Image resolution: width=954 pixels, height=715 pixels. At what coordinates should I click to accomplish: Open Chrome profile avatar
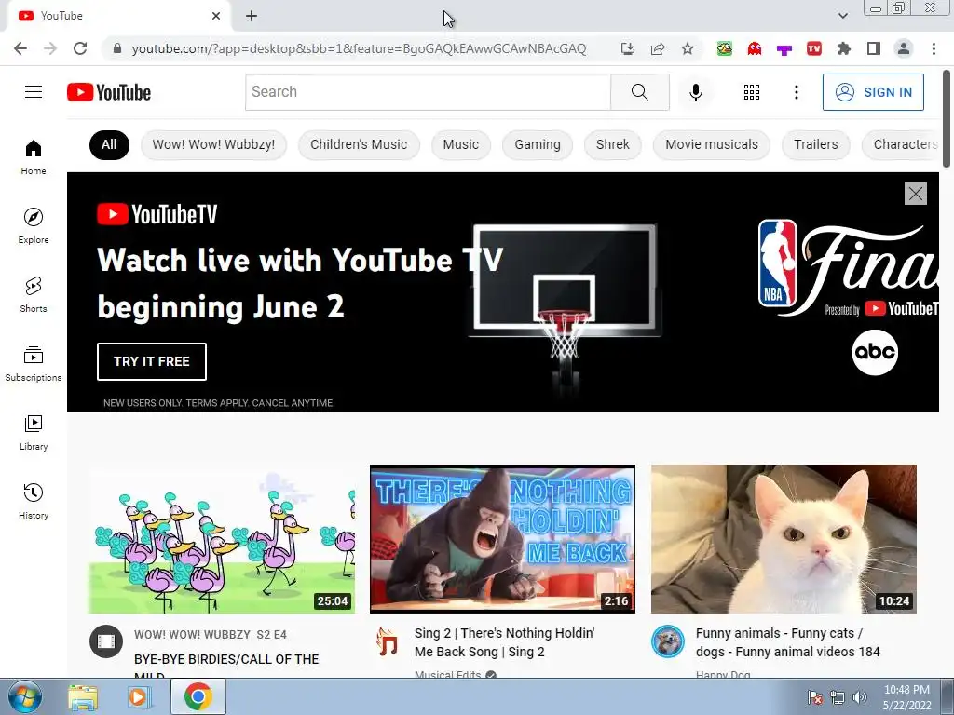[x=904, y=48]
